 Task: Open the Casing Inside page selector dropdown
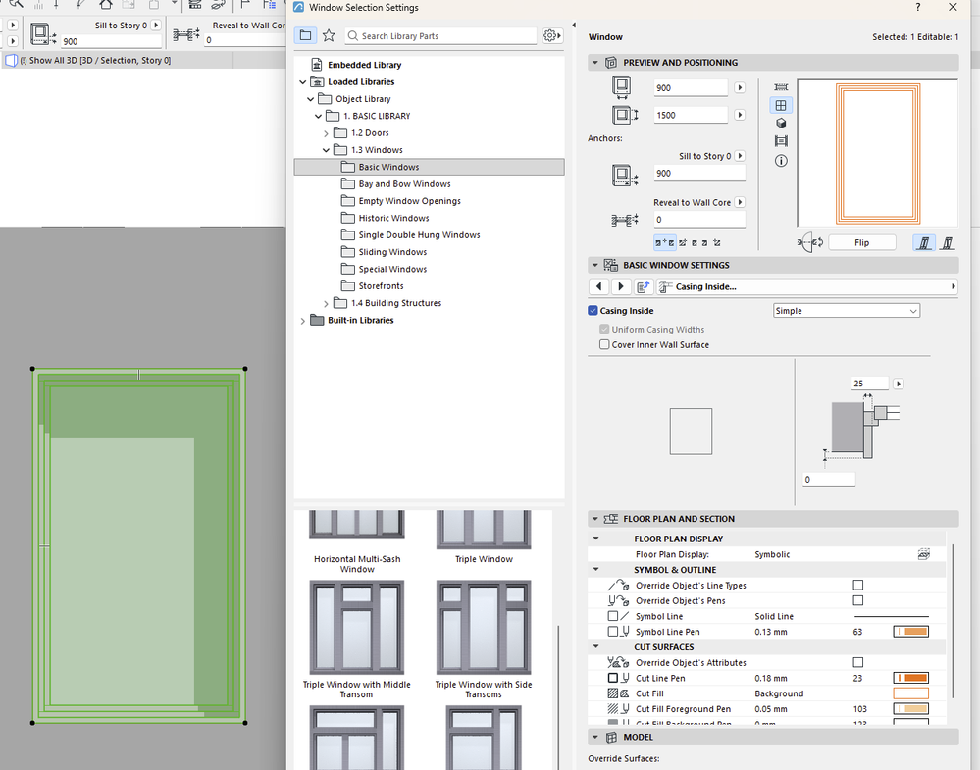tap(807, 286)
